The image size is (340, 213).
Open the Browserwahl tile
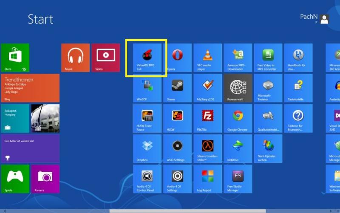[238, 88]
